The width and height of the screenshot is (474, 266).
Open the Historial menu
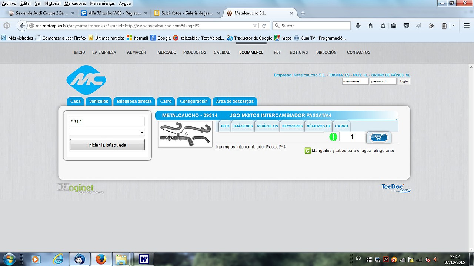(53, 3)
